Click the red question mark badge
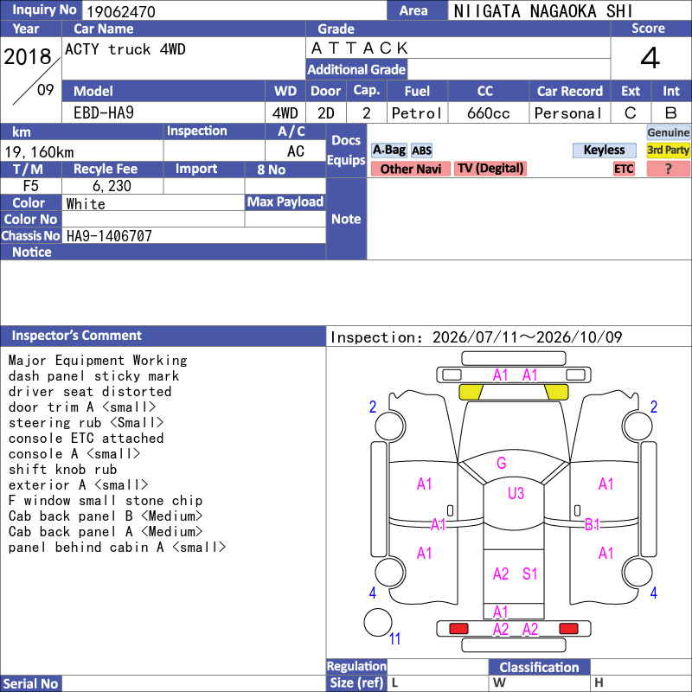The image size is (692, 692). (x=668, y=169)
